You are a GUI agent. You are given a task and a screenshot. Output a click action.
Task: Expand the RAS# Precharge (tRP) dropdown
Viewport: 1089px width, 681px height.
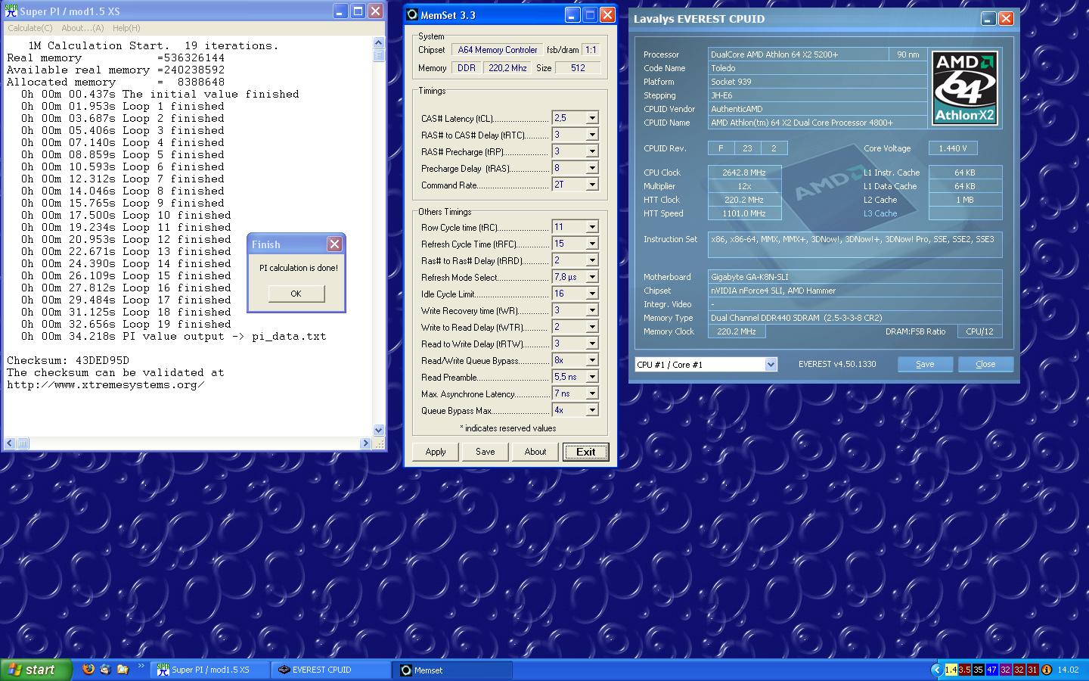(592, 151)
